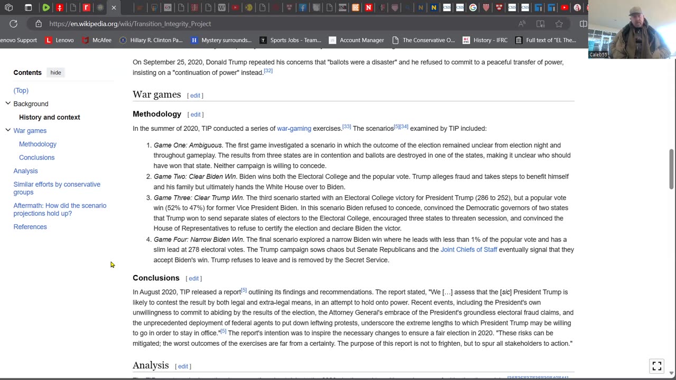Close the current Wikipedia tab

tap(114, 7)
